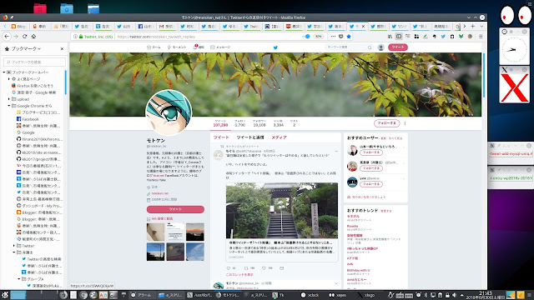Open the xeyes item in the taskbar
This screenshot has height=300, width=534.
coord(337,295)
